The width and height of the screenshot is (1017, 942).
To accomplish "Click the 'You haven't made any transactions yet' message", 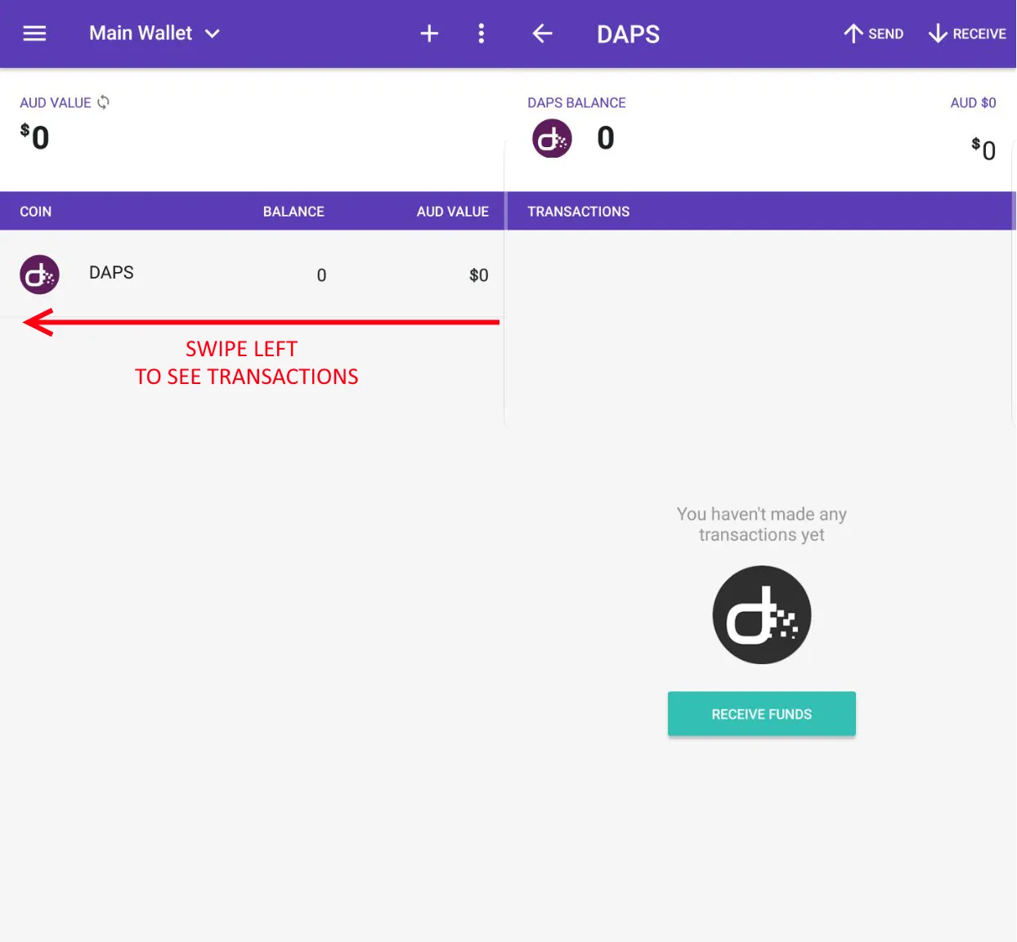I will 761,525.
